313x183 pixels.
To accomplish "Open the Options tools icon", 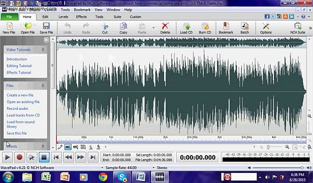I will [266, 28].
